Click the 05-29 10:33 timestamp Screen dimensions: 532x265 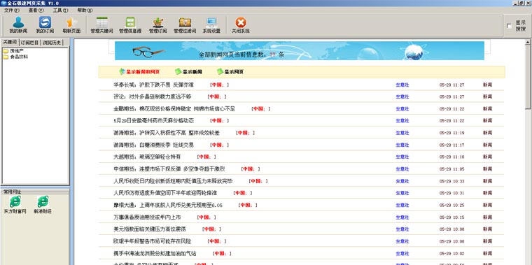[452, 181]
